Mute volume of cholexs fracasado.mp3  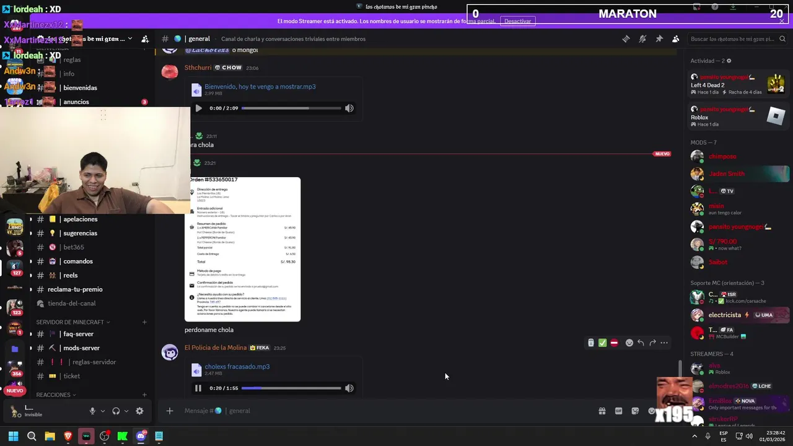point(349,388)
